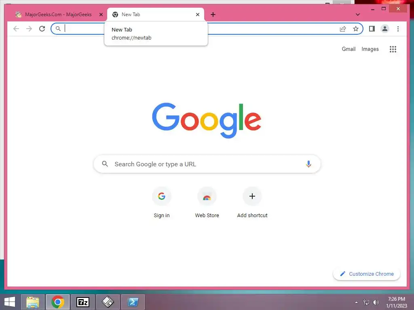Reload the current page
The height and width of the screenshot is (310, 414).
coord(42,29)
